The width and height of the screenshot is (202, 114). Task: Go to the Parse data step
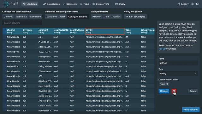pos(21,17)
